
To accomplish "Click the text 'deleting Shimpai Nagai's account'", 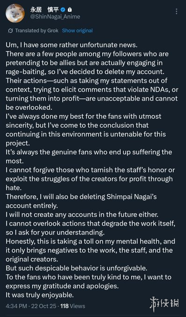I will coord(81,201).
